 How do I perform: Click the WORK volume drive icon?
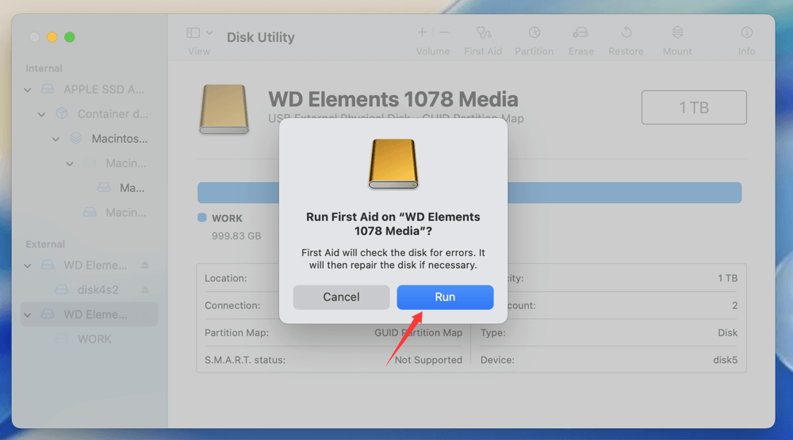click(62, 339)
